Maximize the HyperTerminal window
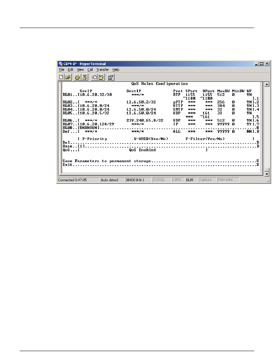This screenshot has width=274, height=363. (x=262, y=64)
